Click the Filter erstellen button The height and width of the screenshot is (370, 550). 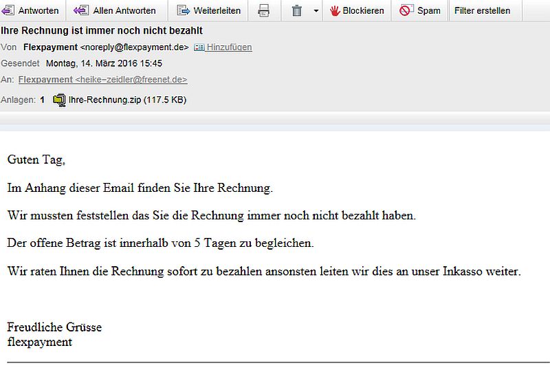click(x=482, y=10)
